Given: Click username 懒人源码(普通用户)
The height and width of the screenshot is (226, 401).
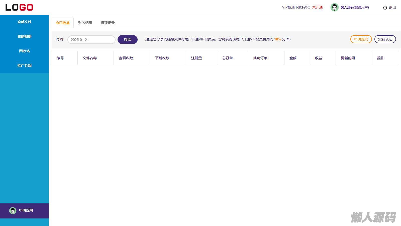Looking at the screenshot, I should (355, 8).
